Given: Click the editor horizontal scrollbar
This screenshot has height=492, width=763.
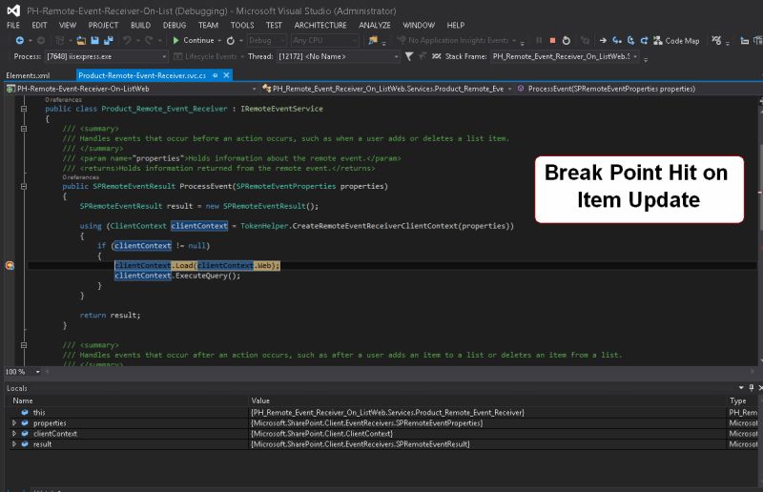Looking at the screenshot, I should pos(399,372).
